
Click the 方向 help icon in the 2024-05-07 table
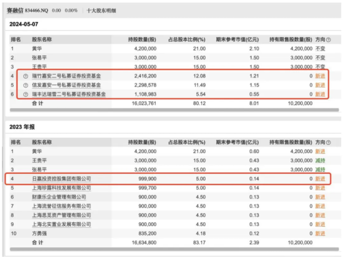pos(328,40)
